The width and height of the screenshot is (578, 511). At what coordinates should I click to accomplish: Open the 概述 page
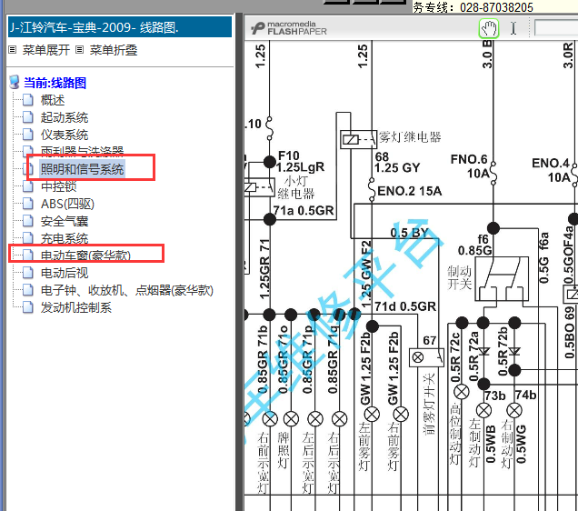pos(53,100)
